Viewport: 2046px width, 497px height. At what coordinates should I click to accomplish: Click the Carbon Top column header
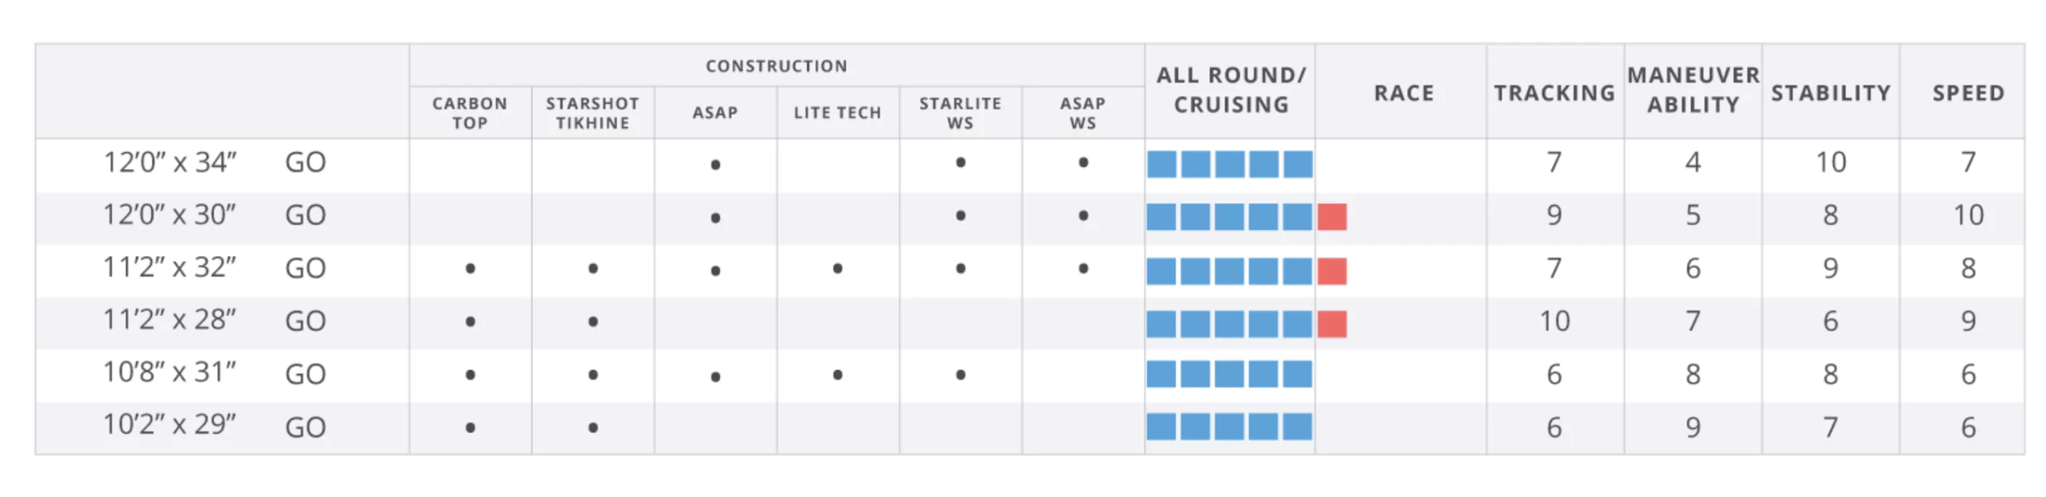pos(469,112)
